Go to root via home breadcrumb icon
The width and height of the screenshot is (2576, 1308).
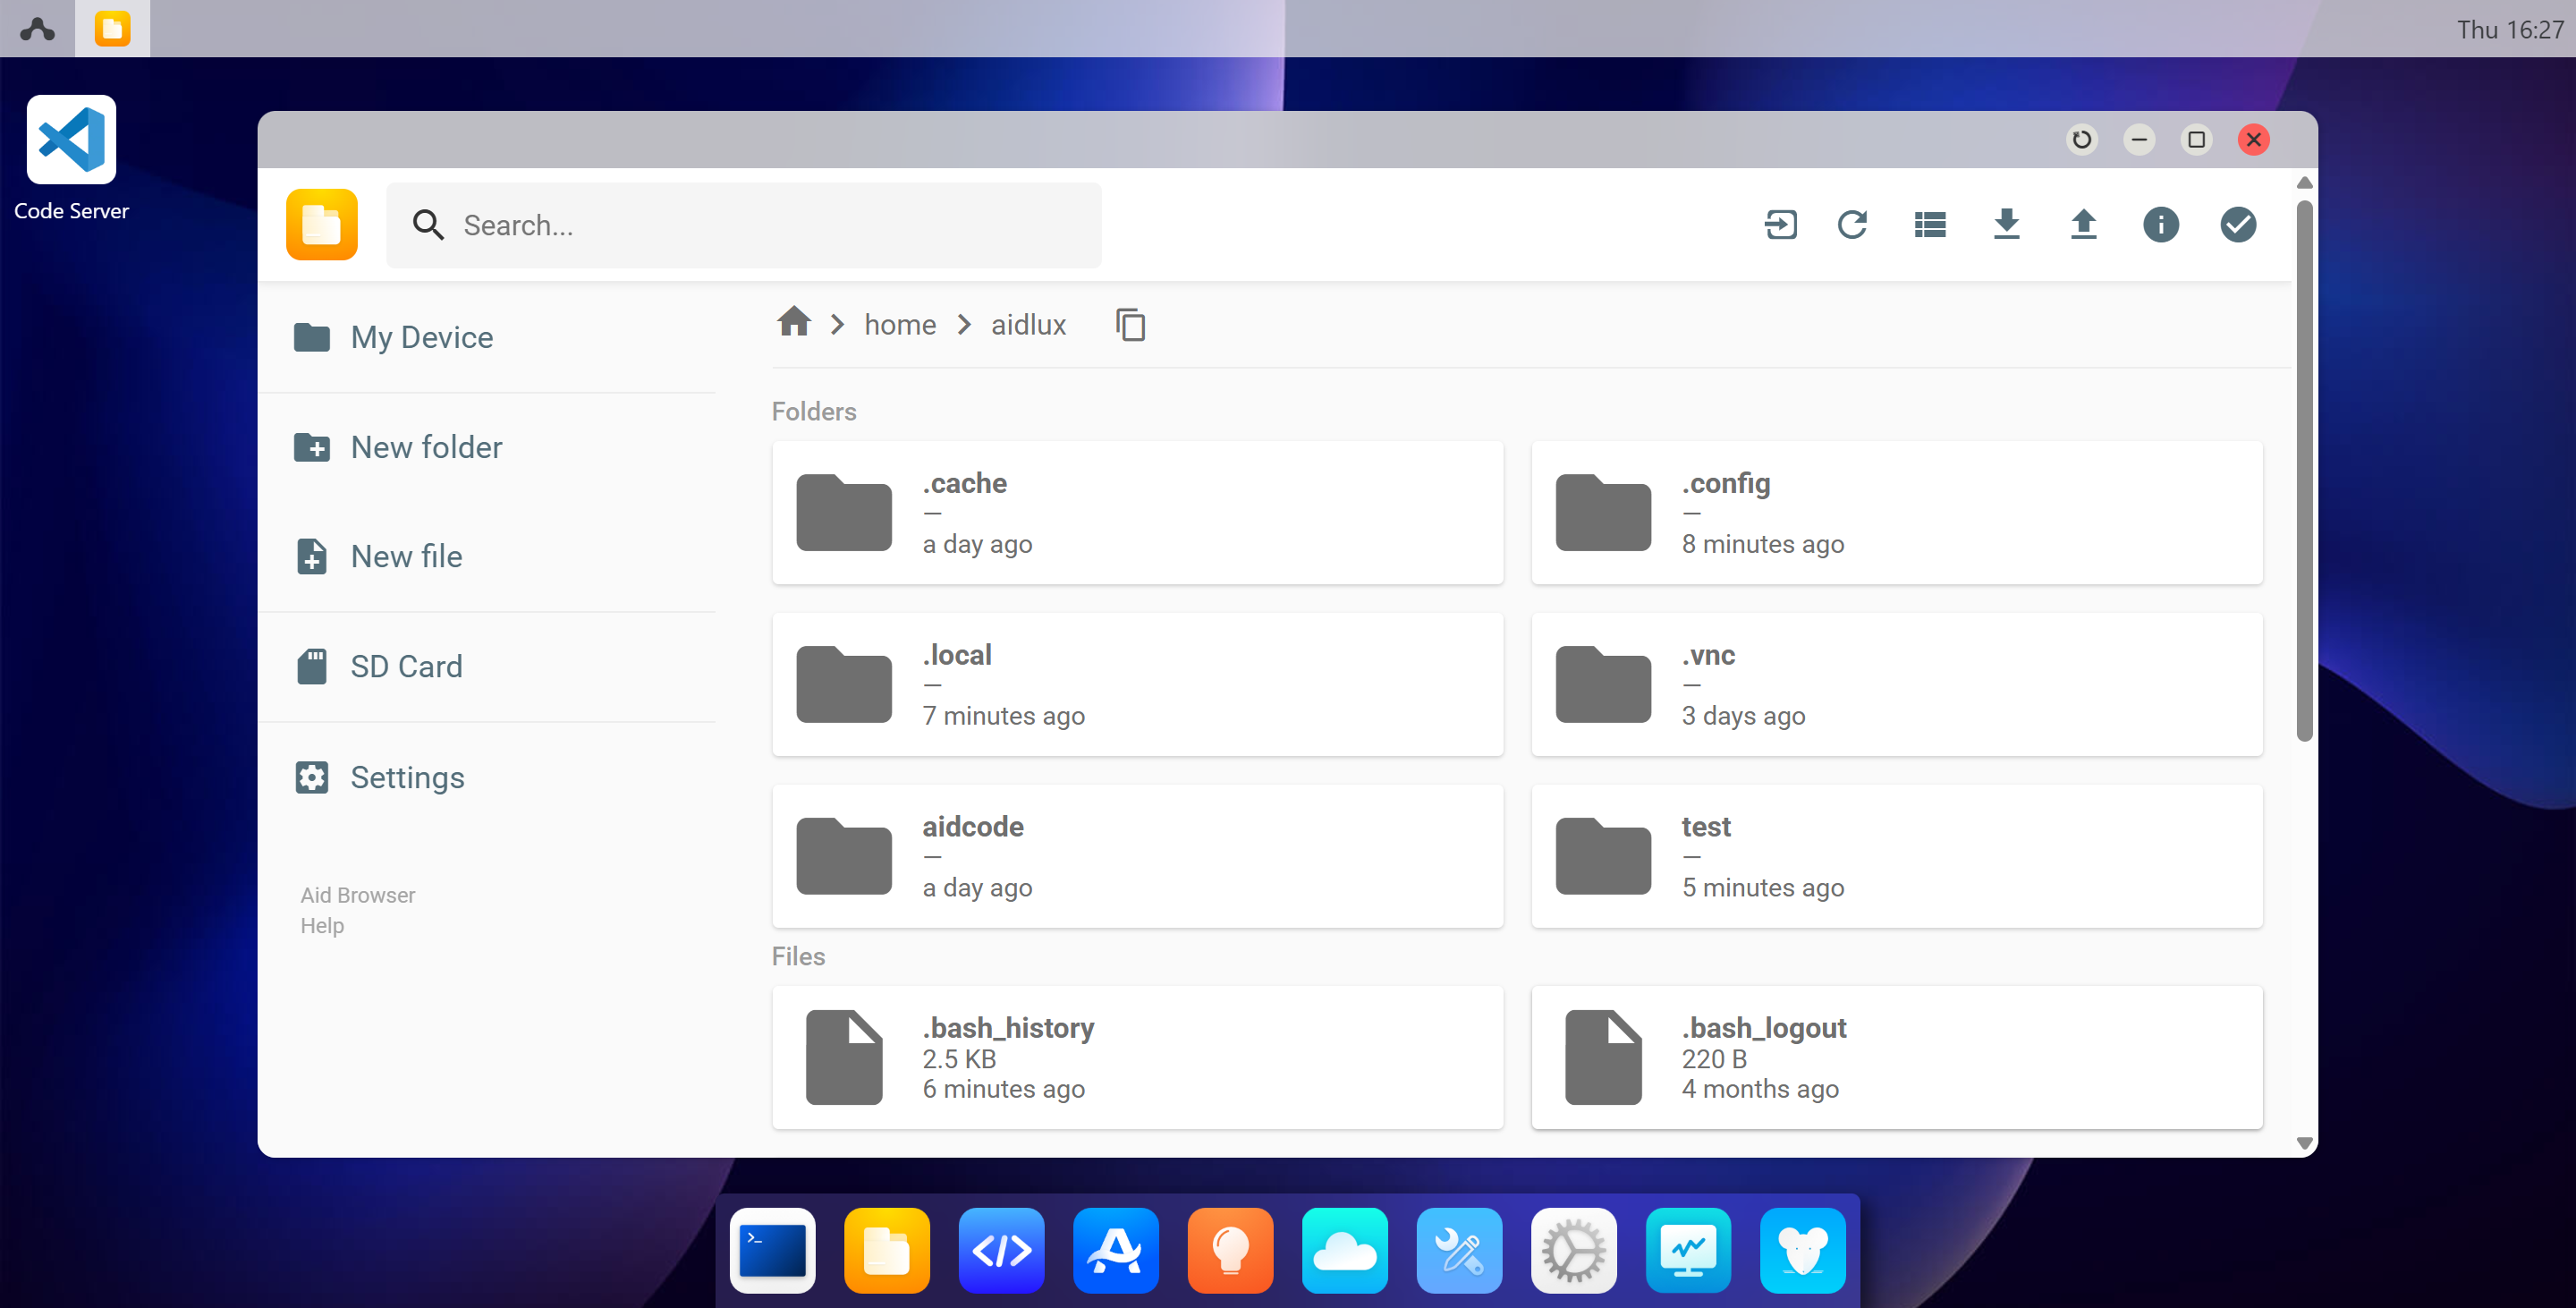tap(794, 322)
